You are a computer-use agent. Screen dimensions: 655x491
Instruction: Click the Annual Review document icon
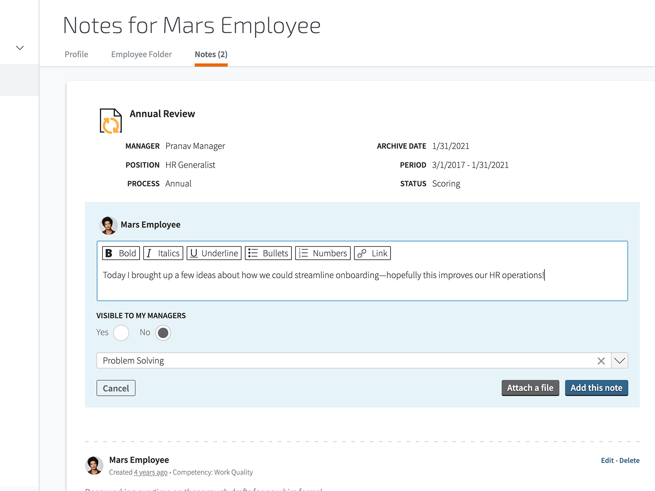pos(111,121)
